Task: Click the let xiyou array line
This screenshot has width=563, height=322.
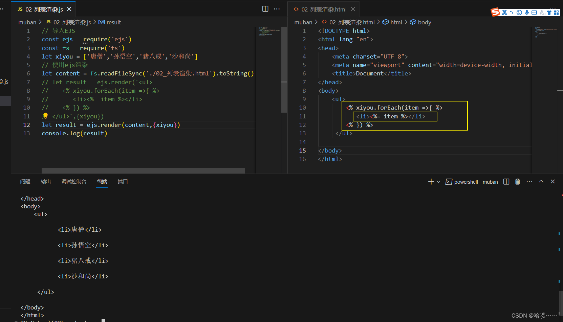Action: coord(120,56)
